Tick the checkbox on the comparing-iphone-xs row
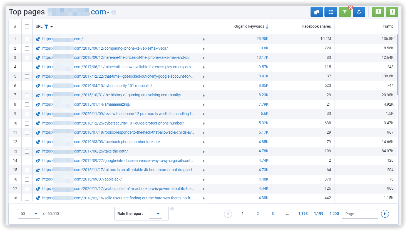Image resolution: width=407 pixels, height=231 pixels. (x=27, y=48)
